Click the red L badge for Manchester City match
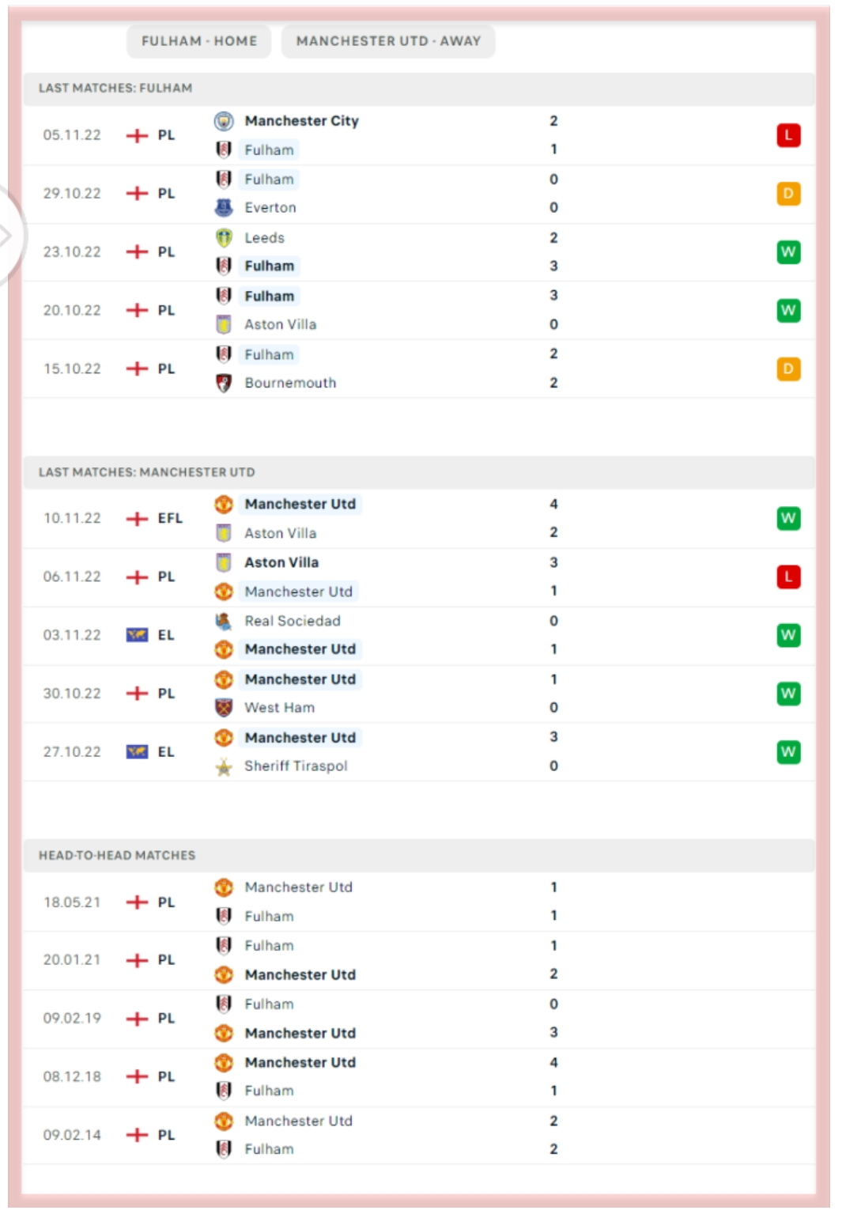 (x=788, y=135)
